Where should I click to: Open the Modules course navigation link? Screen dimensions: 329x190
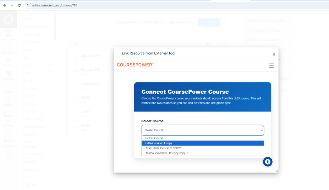pos(29,111)
